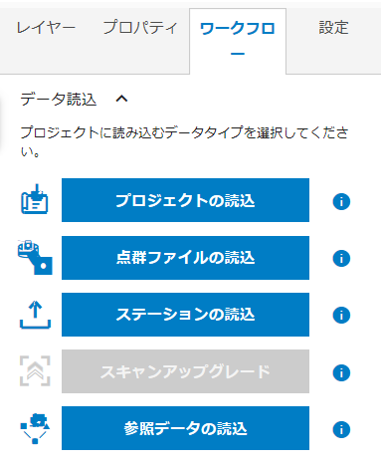
Task: Click the 点群ファイルの読込 button
Action: [185, 258]
